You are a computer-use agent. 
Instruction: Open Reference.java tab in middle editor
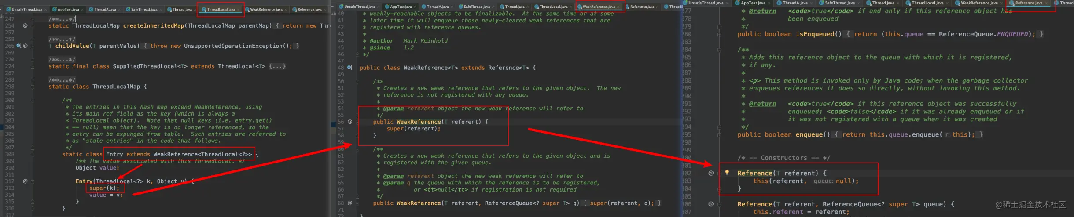[x=642, y=7]
